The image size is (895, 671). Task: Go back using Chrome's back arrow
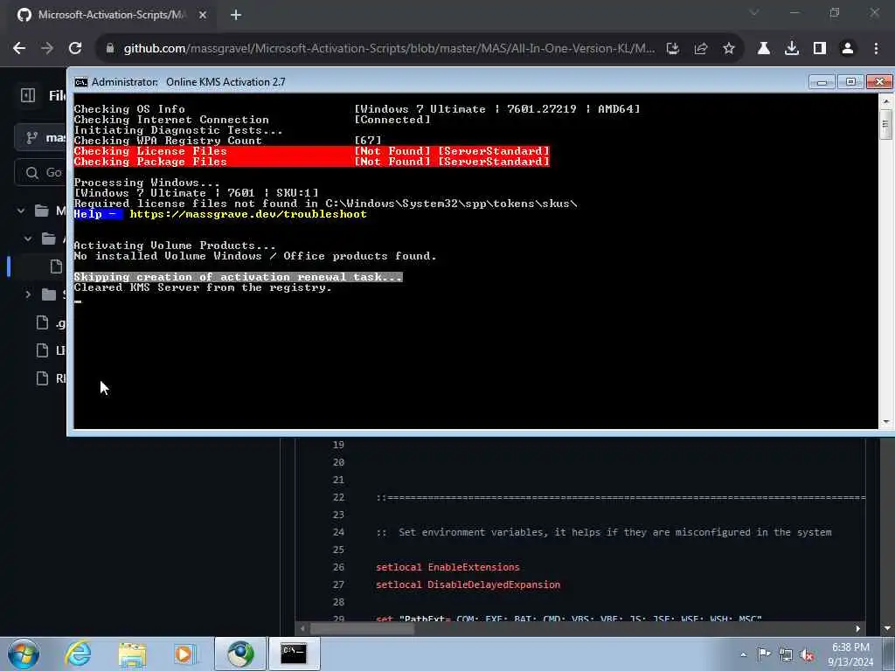[19, 49]
